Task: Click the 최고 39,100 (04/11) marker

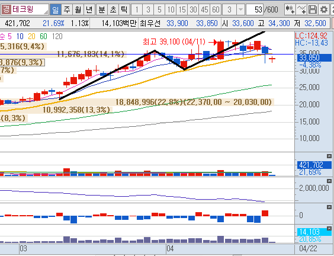Action: pos(174,42)
